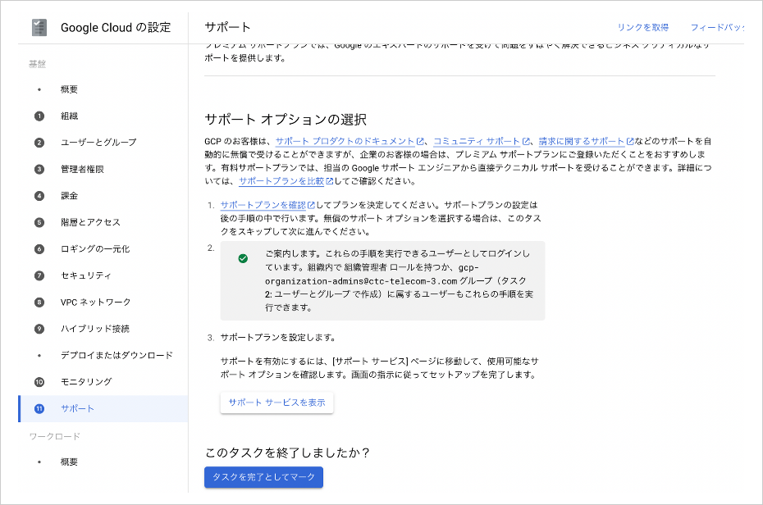Image resolution: width=763 pixels, height=505 pixels.
Task: Open サポート プロダクトのドキュメント link
Action: click(345, 142)
